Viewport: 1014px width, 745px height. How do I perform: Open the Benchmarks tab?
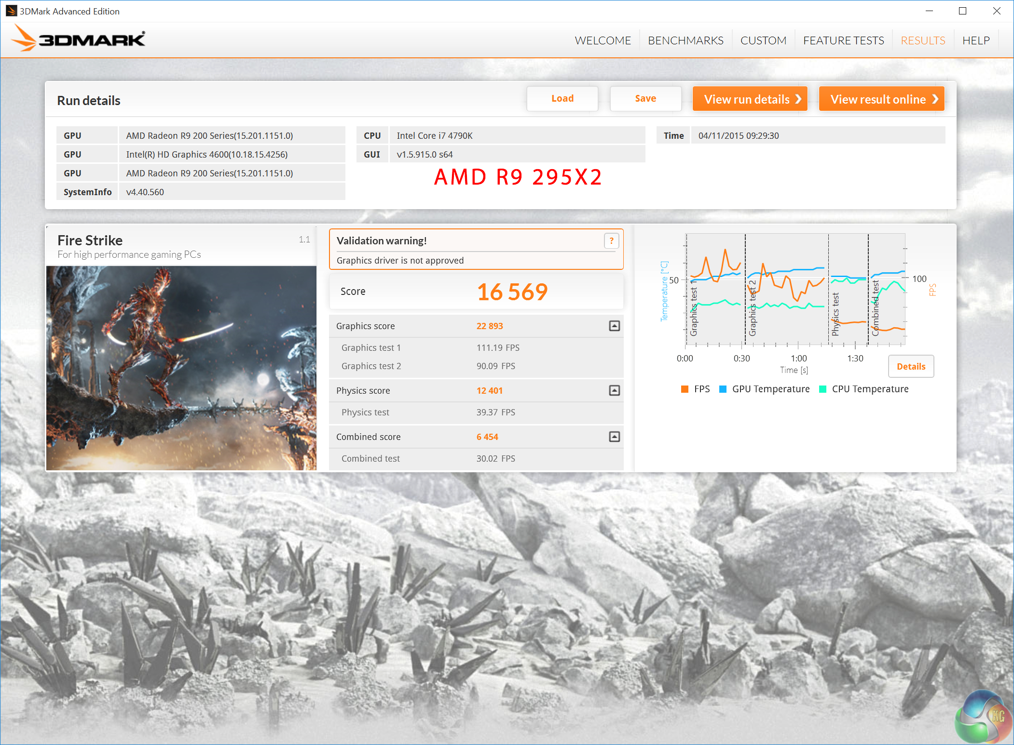click(685, 40)
